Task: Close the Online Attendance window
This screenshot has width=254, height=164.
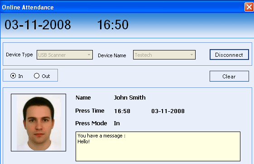Action: (x=249, y=7)
